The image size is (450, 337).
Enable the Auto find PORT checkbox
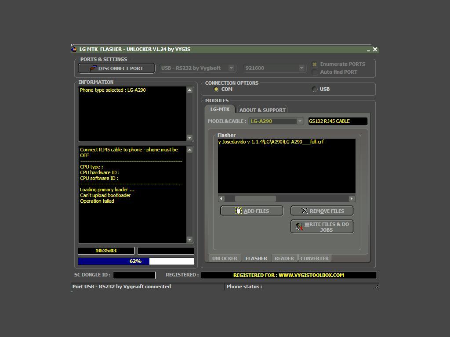[315, 72]
